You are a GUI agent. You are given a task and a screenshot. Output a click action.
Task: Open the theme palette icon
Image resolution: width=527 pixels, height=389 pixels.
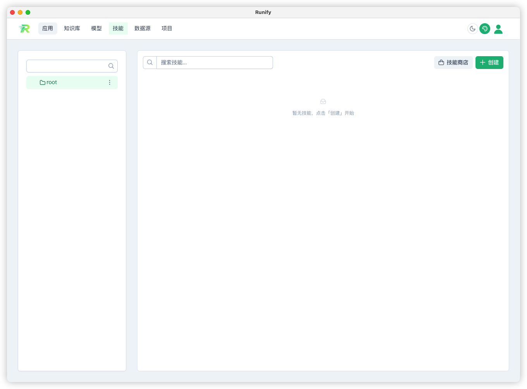click(x=485, y=29)
